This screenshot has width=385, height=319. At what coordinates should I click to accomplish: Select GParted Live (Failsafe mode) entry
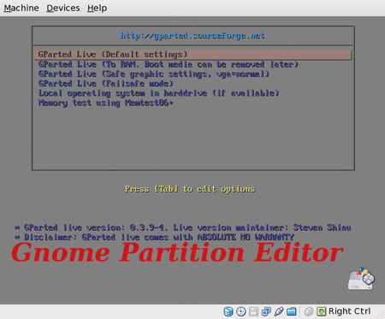click(106, 84)
